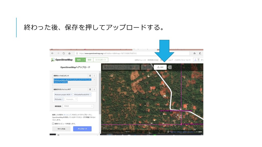Reload the page with the refresh icon
The height and width of the screenshot is (147, 262).
click(64, 53)
